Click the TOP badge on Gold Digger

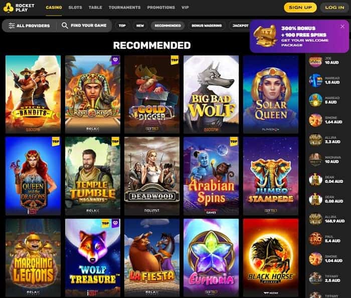[x=174, y=60]
